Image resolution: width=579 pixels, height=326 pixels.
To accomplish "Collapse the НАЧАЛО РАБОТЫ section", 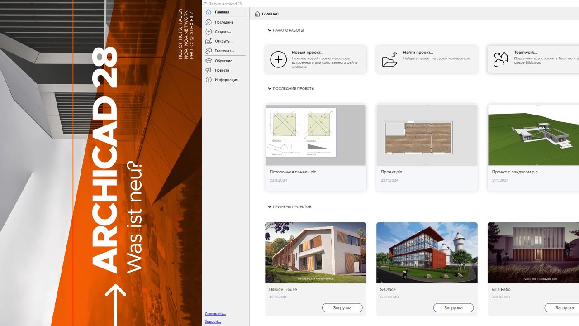I will (x=270, y=30).
